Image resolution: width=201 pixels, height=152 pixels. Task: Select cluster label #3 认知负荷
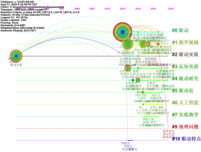[185, 67]
